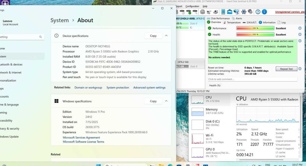Select Wi-Fi in Task Manager
Screen dimensions: 306x166
tap(210, 139)
